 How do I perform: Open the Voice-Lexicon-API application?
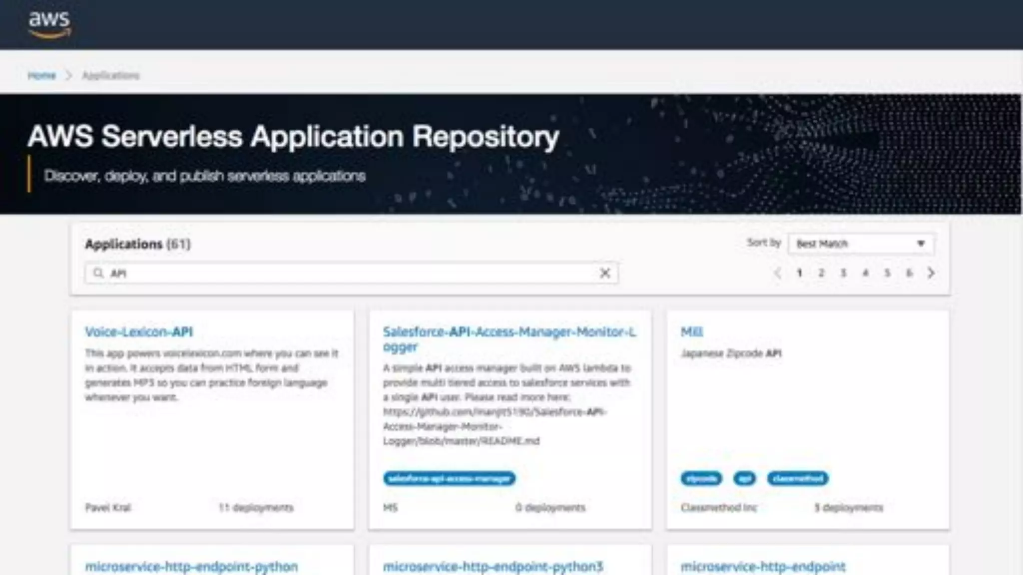click(139, 332)
